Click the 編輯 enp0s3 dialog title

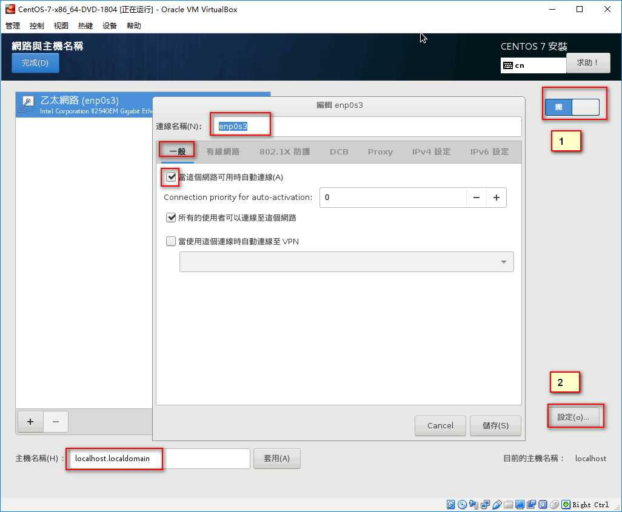[339, 105]
